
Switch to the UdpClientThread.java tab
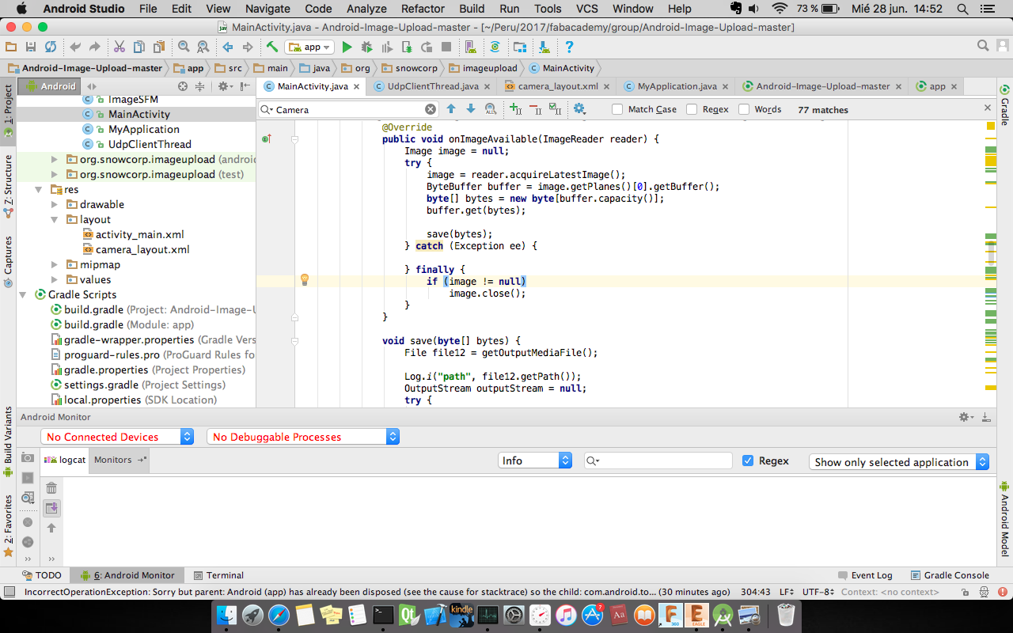pyautogui.click(x=432, y=86)
